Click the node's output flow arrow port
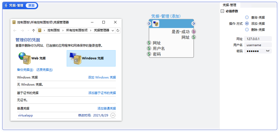 193,24
